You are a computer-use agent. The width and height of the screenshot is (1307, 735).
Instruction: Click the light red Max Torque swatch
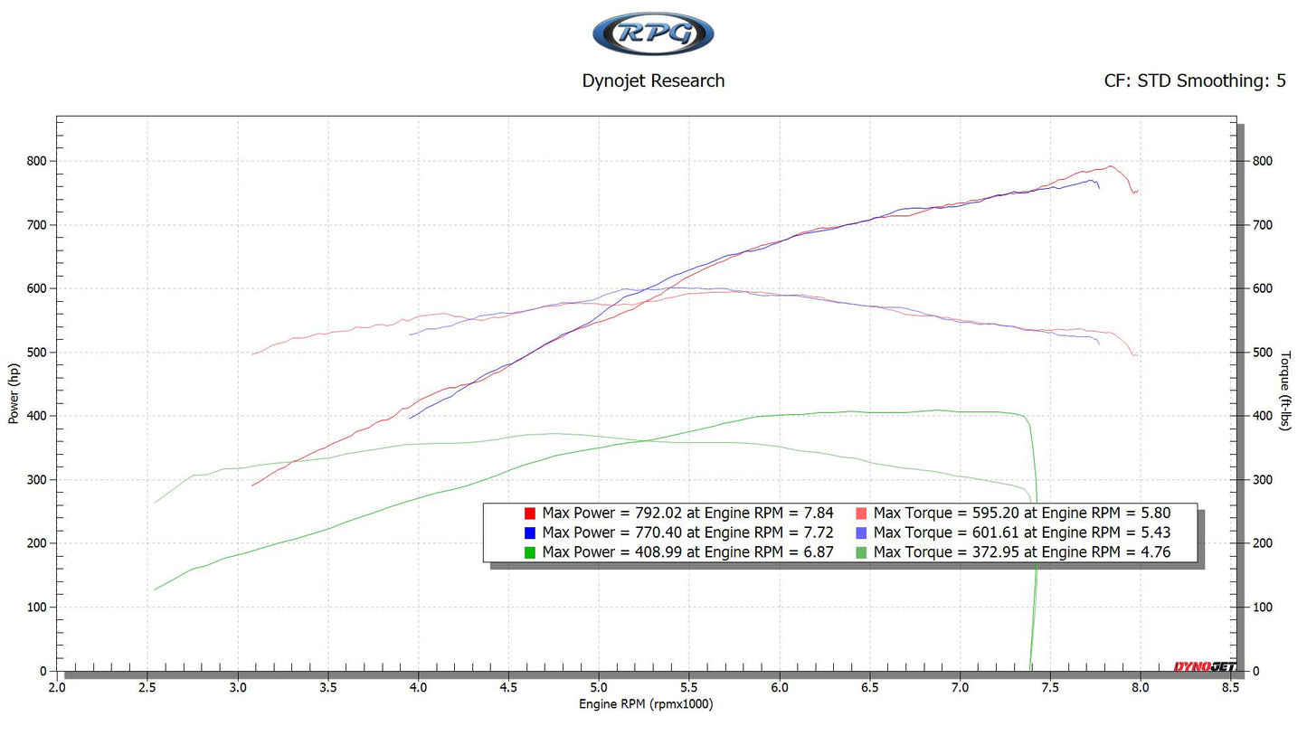861,514
